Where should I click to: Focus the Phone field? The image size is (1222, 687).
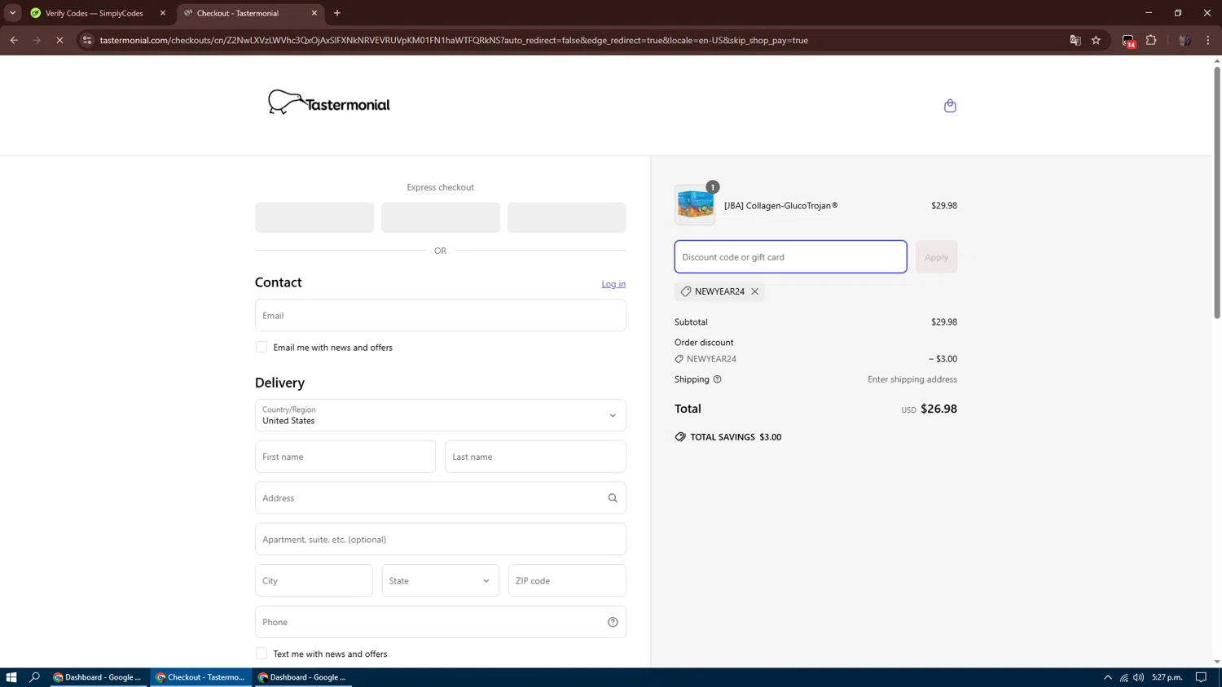click(441, 622)
